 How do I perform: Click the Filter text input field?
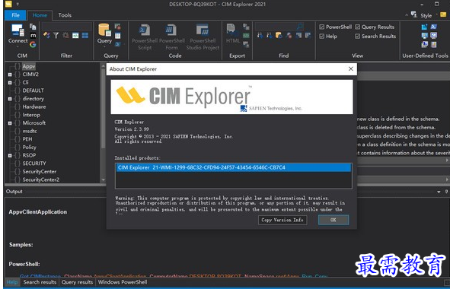click(x=66, y=27)
